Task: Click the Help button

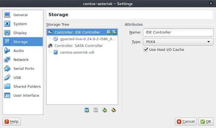Action: (x=11, y=122)
